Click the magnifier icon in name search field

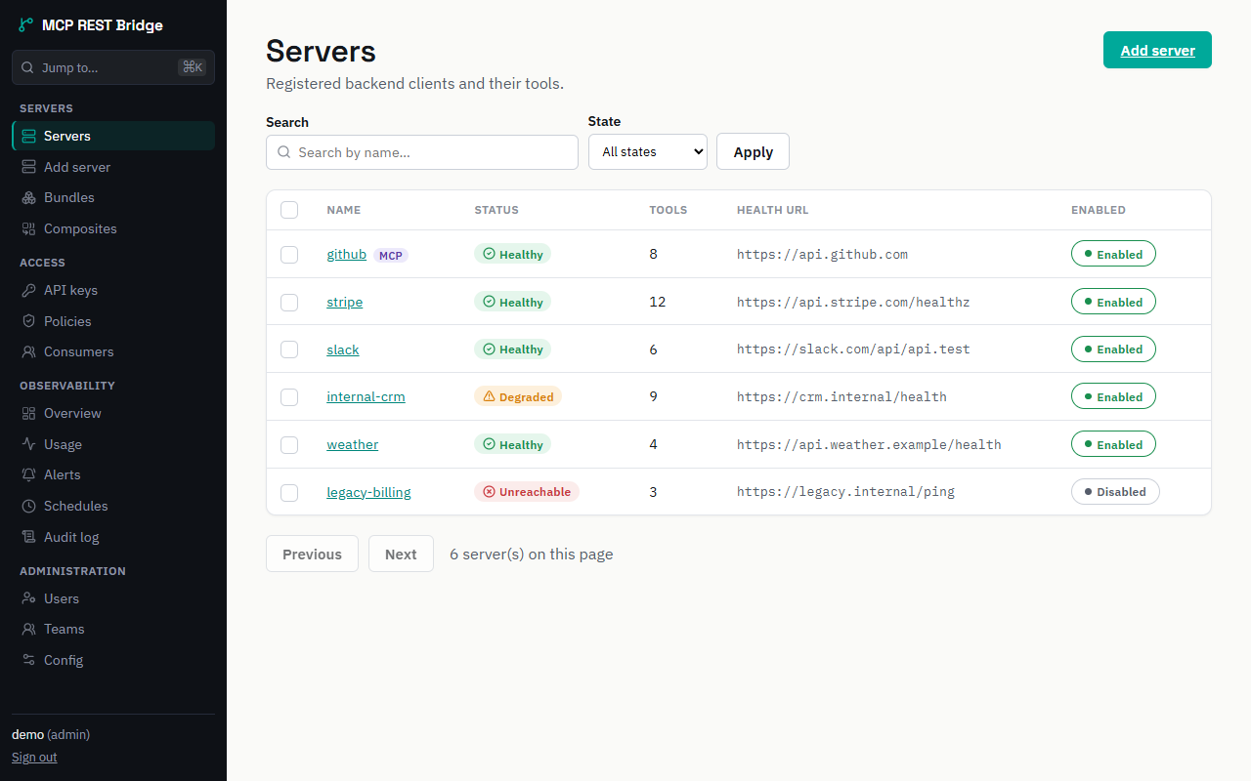coord(284,152)
